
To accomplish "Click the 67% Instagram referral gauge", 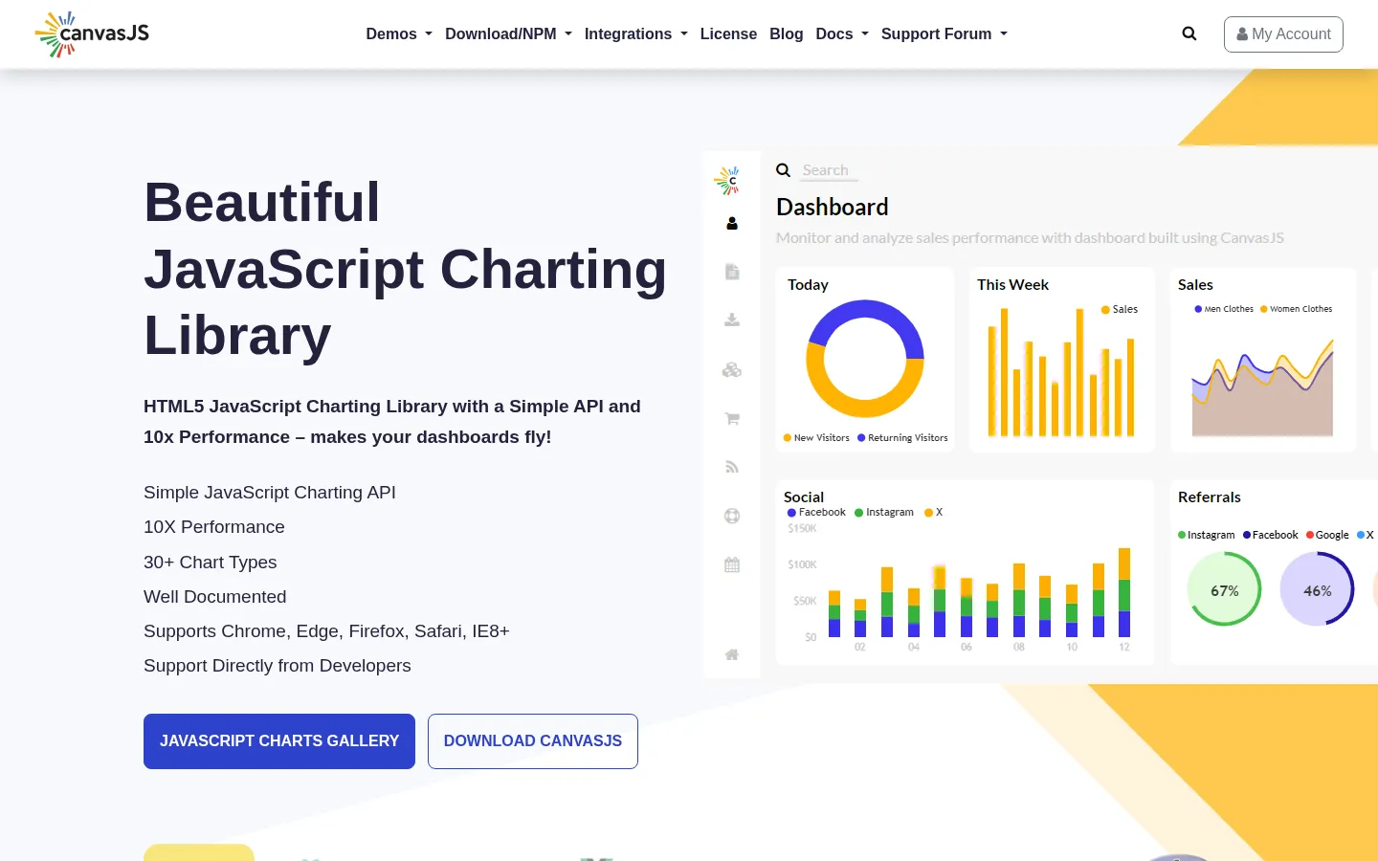I will tap(1224, 589).
